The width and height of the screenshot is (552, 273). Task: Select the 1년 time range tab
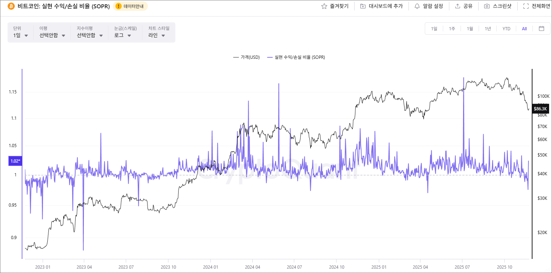[x=487, y=28]
